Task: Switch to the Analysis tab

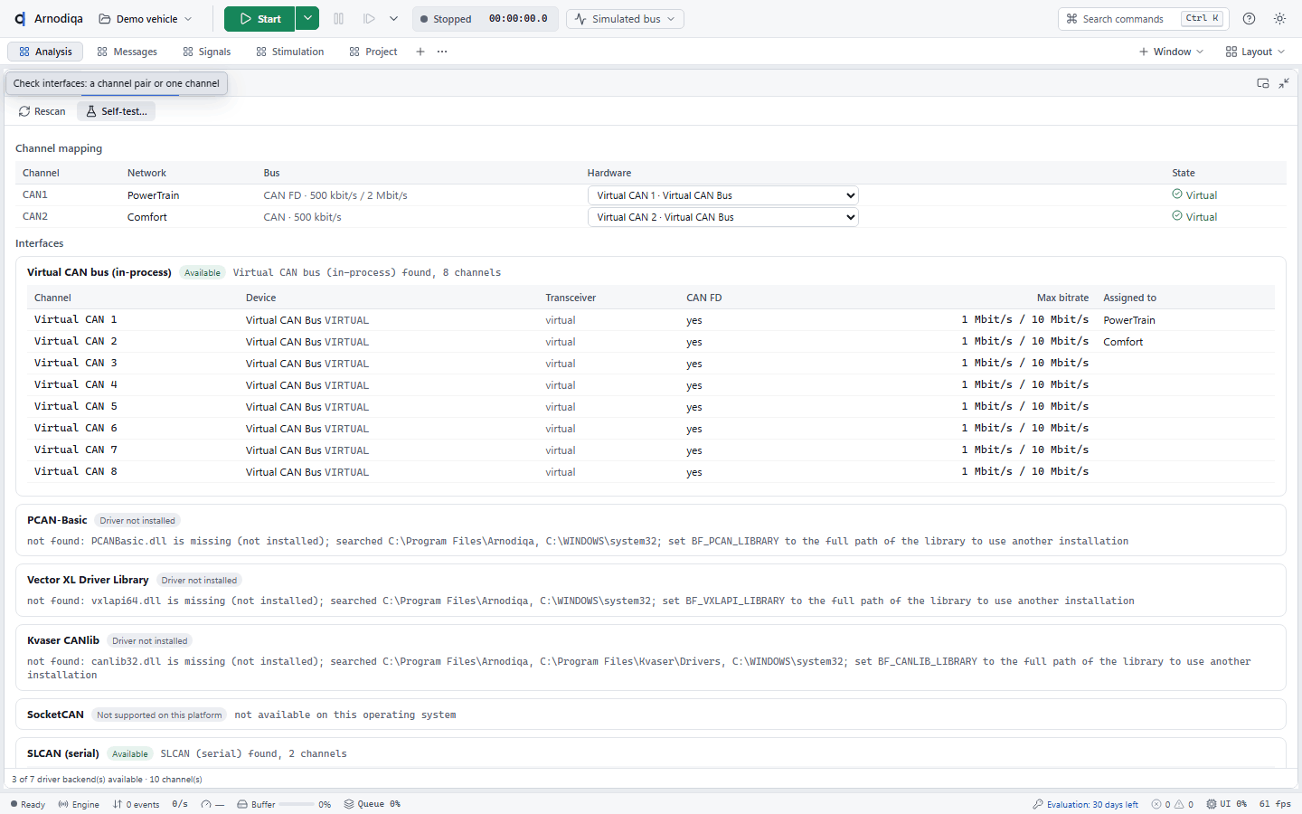Action: tap(45, 52)
